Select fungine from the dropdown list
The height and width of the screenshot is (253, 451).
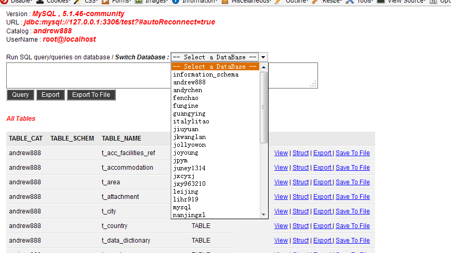(x=215, y=106)
